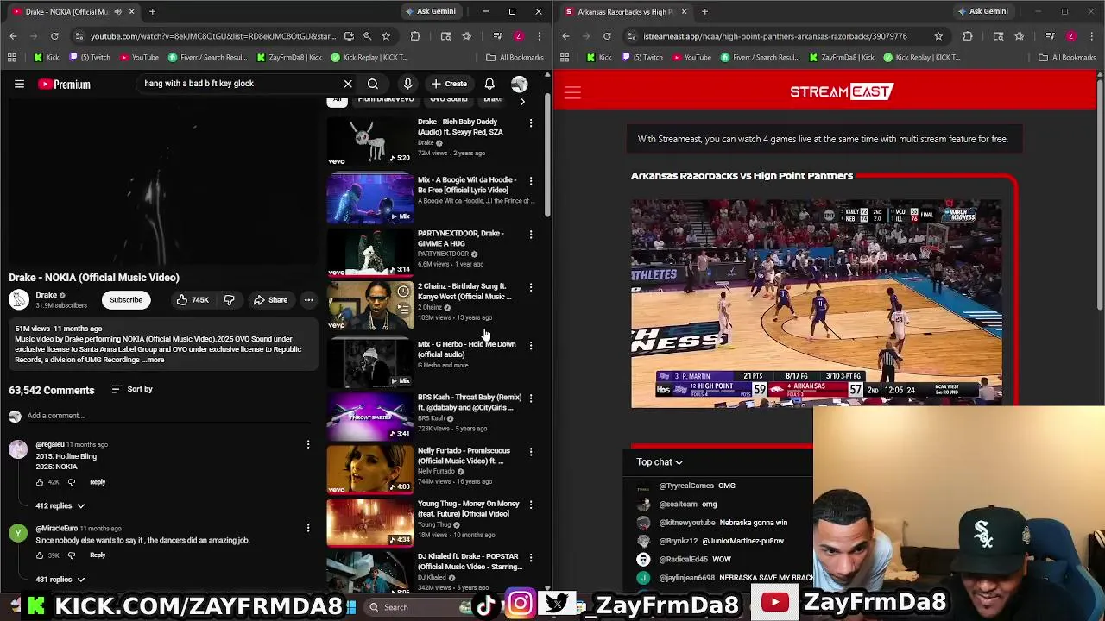Open comment options for @regaleu's comment
The width and height of the screenshot is (1105, 621).
click(308, 445)
